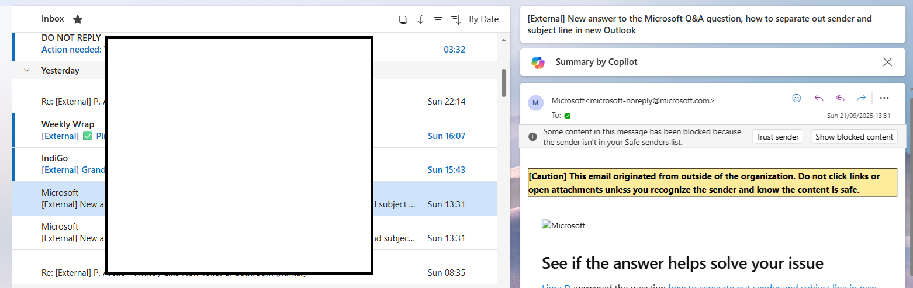
Task: Select the highlighted Microsoft email row
Action: click(x=255, y=199)
